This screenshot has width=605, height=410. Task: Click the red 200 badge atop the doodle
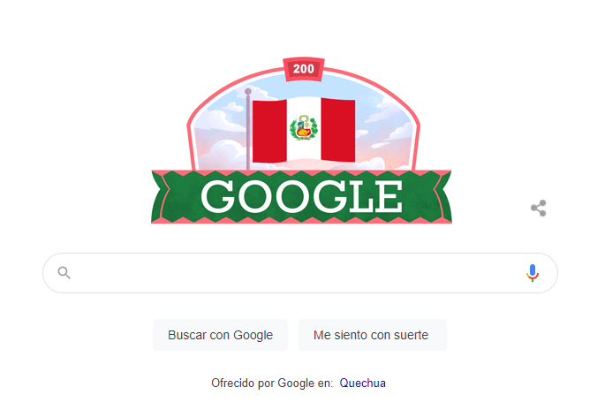[x=304, y=69]
